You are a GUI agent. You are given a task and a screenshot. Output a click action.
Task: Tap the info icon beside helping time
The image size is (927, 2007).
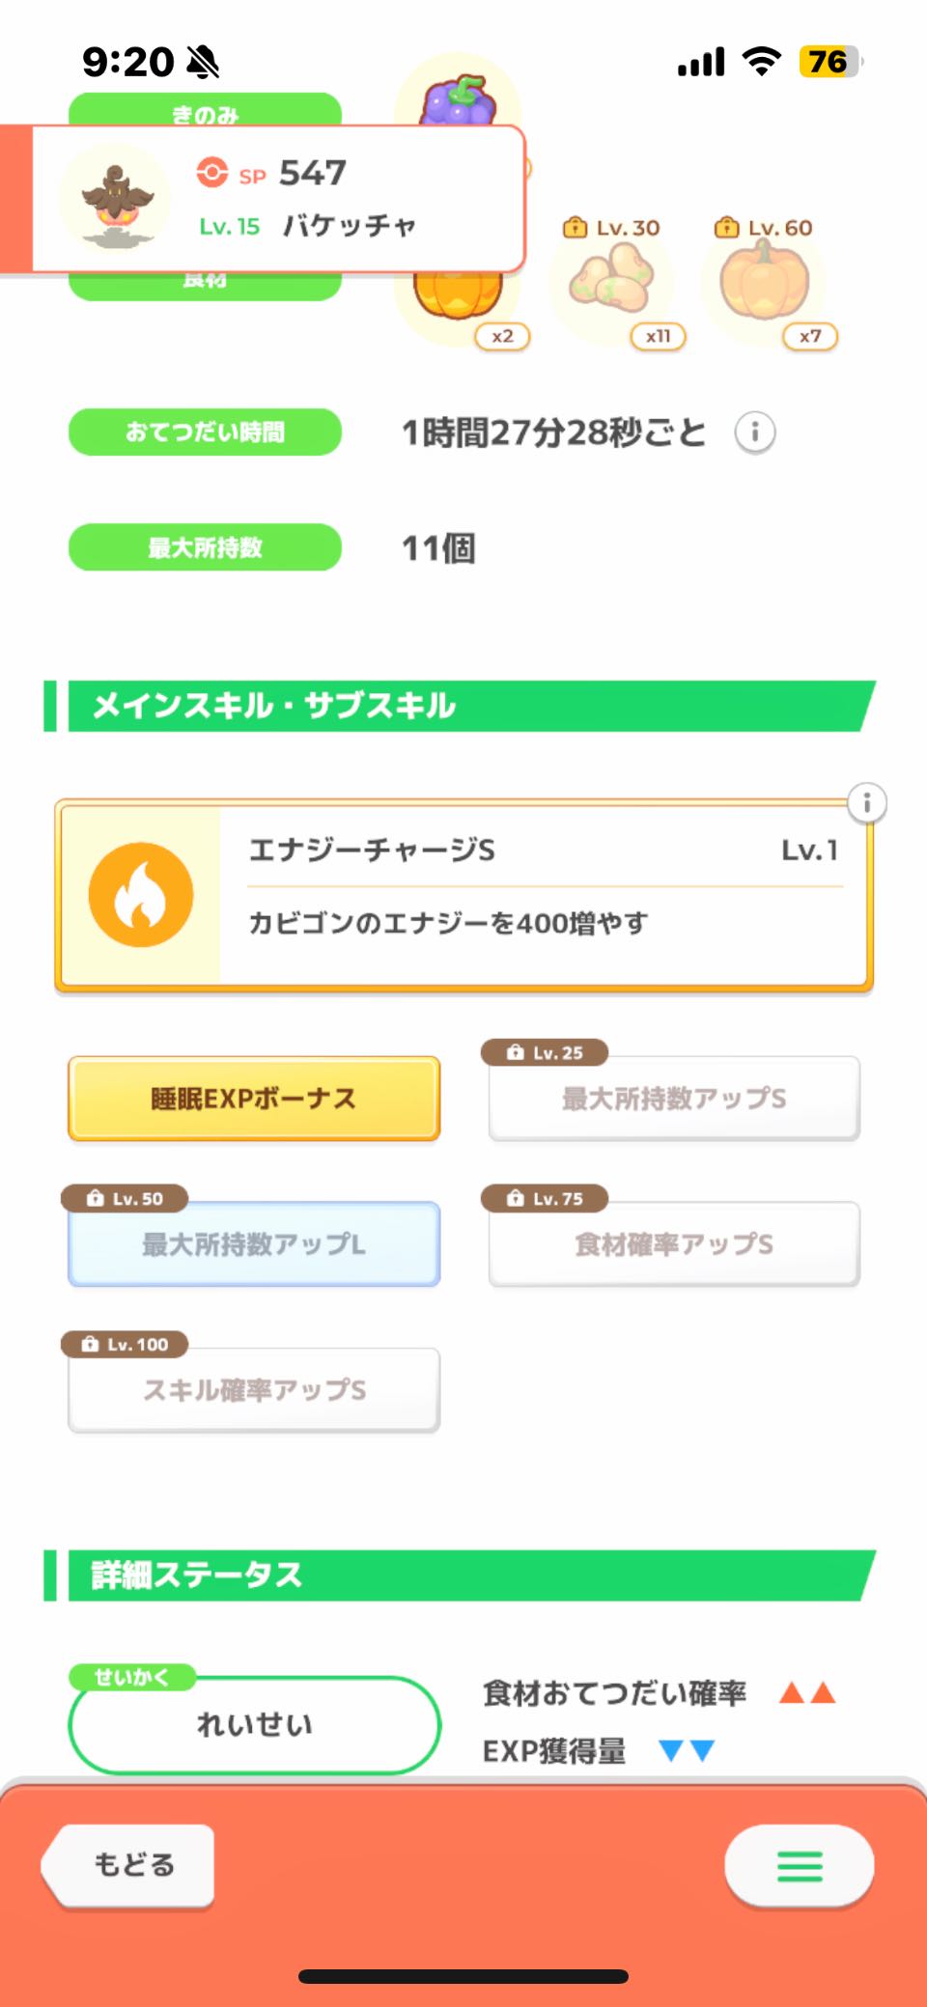click(755, 432)
